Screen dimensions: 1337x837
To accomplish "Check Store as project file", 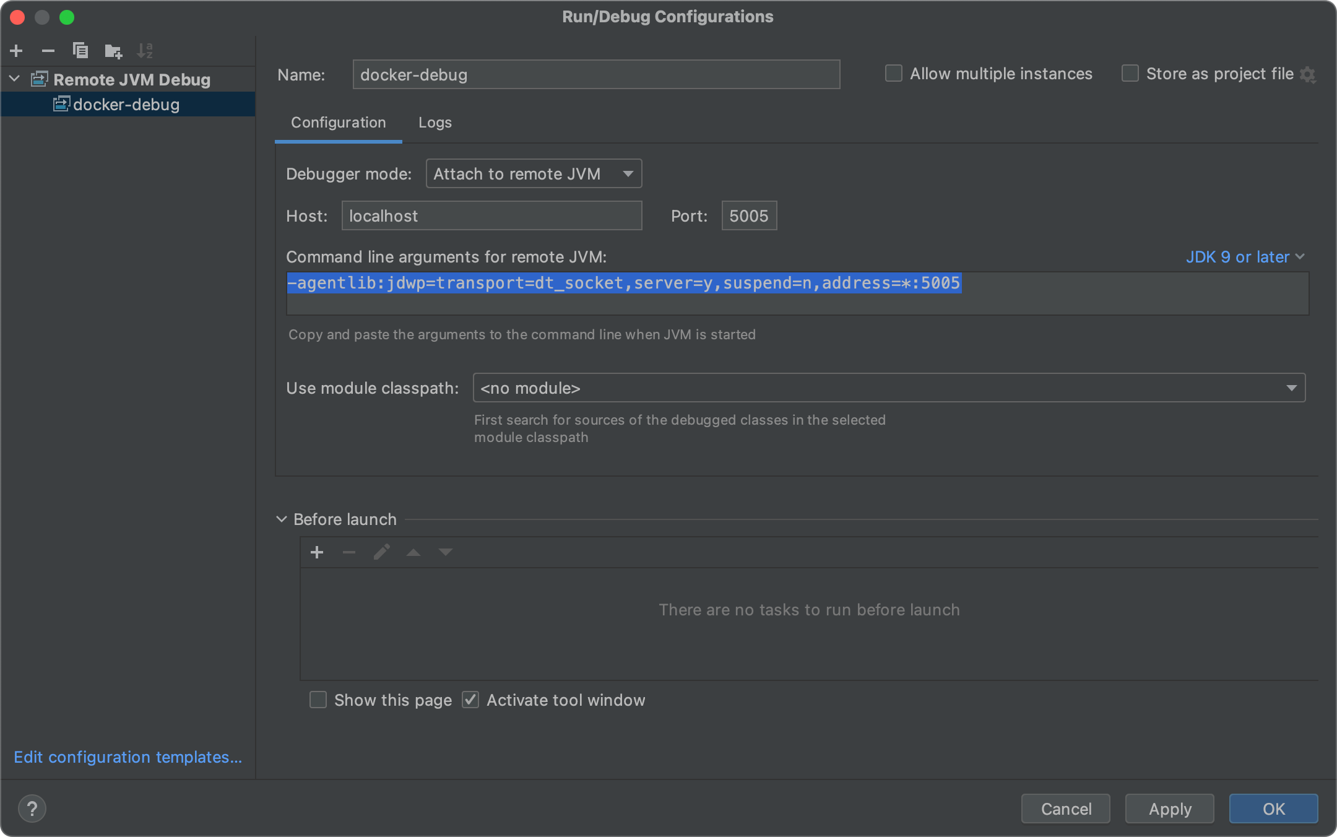I will pyautogui.click(x=1130, y=74).
